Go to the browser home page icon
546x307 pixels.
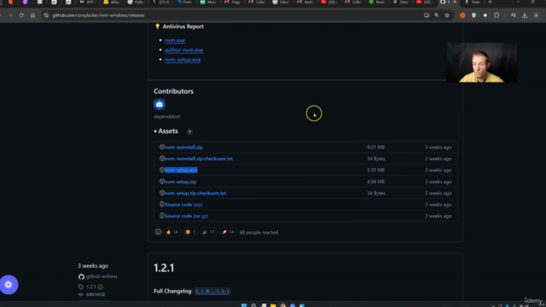(x=32, y=15)
